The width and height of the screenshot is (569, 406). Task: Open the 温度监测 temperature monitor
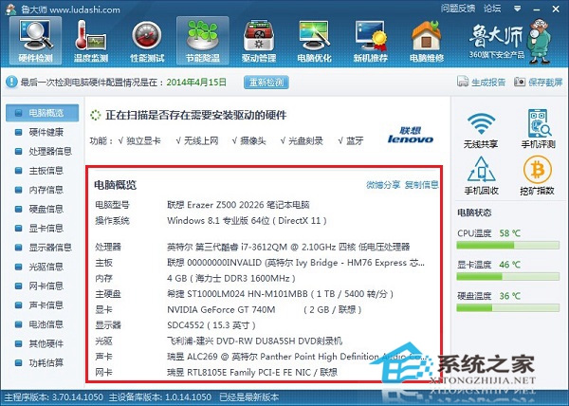pos(91,41)
